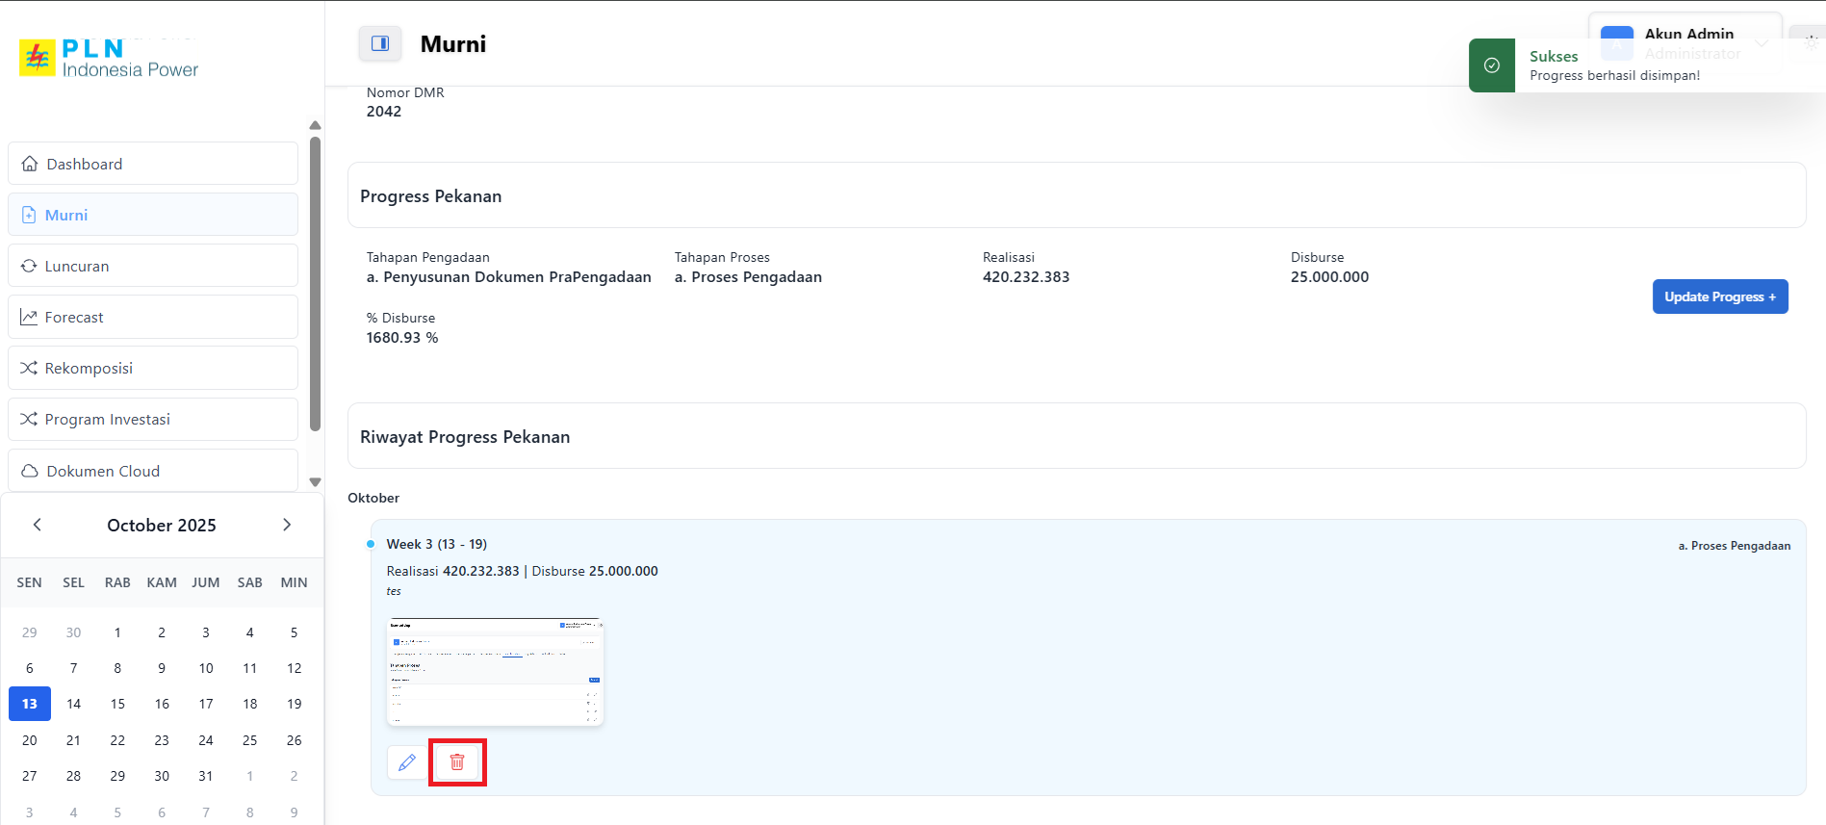This screenshot has height=825, width=1826.
Task: Click the Update Progress + button
Action: [x=1719, y=296]
